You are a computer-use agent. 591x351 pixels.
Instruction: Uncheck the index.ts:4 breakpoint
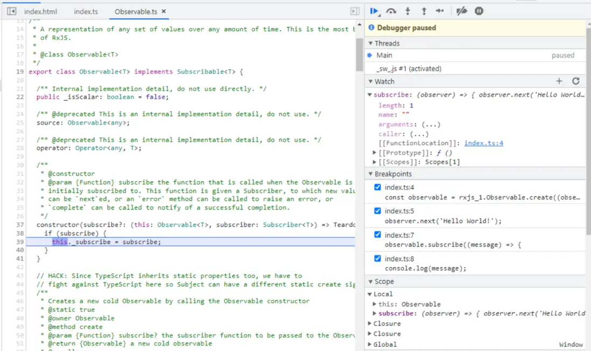(x=377, y=187)
